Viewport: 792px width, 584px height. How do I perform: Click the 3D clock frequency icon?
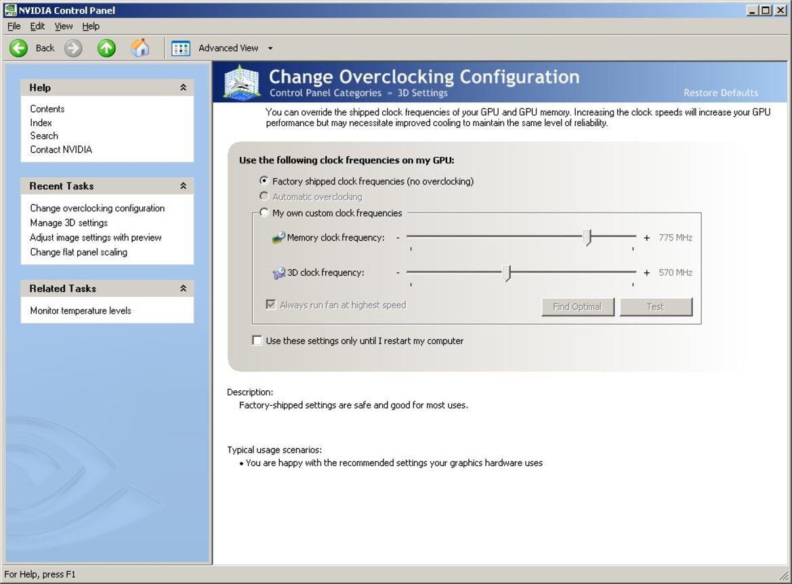pyautogui.click(x=279, y=273)
